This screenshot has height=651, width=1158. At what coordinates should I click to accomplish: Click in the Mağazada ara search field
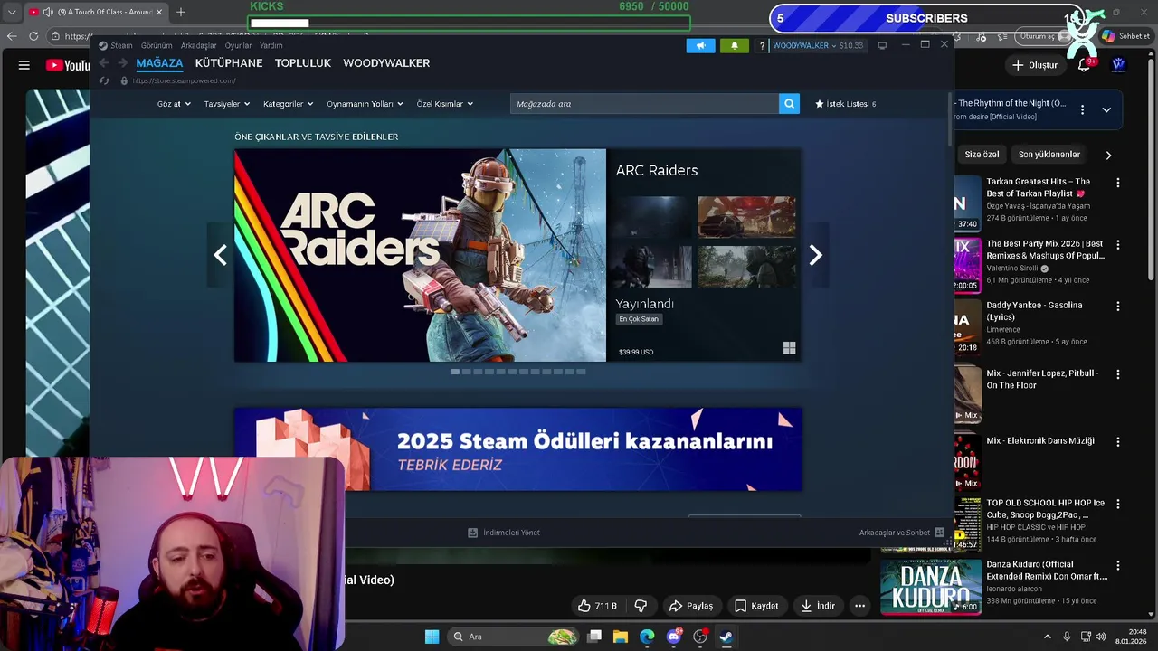click(x=644, y=104)
